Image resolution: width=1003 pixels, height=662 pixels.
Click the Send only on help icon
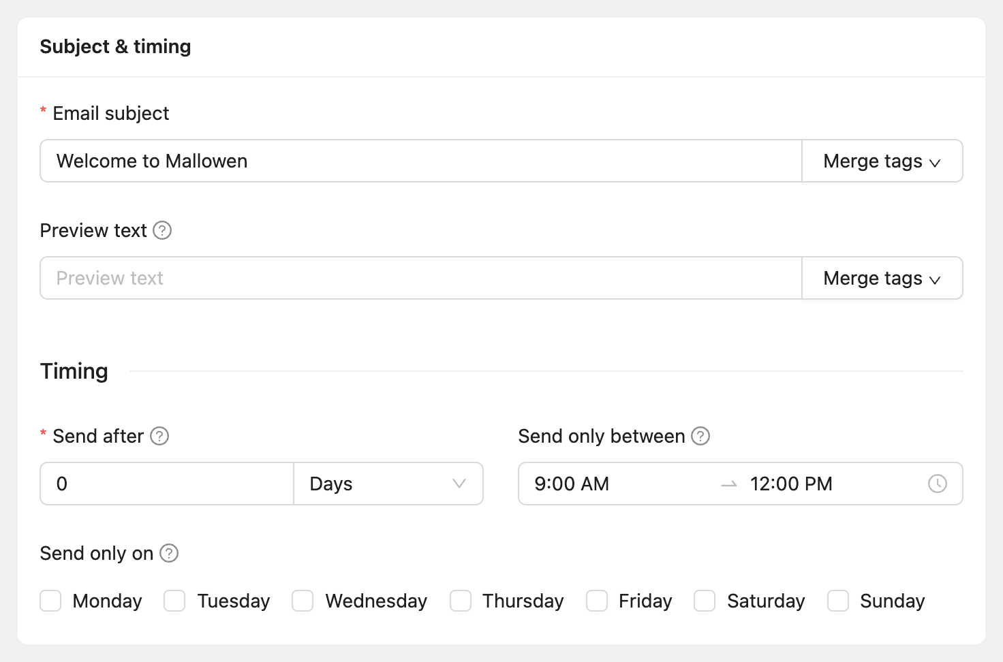point(169,553)
